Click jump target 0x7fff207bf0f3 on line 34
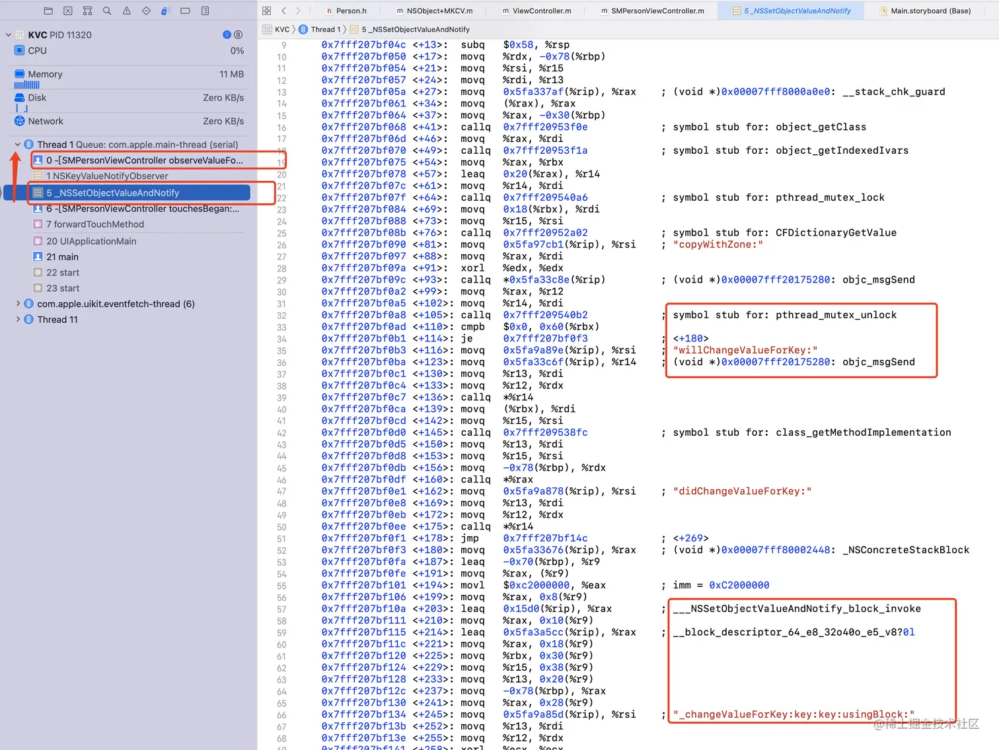Image resolution: width=999 pixels, height=750 pixels. pyautogui.click(x=545, y=338)
